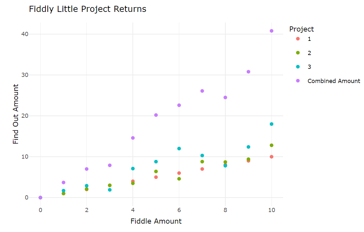This screenshot has width=364, height=232.
Task: Click the teal Project 3 point at Fiddle Amount 10
Action: point(271,124)
